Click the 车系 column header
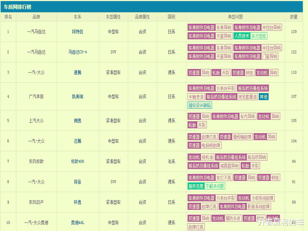Viewport: 308px width, 231px height. 77,17
